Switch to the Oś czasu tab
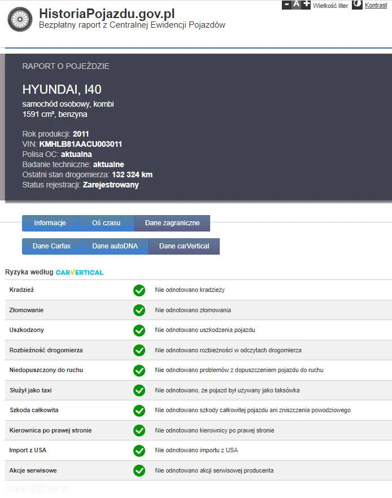 pyautogui.click(x=106, y=223)
